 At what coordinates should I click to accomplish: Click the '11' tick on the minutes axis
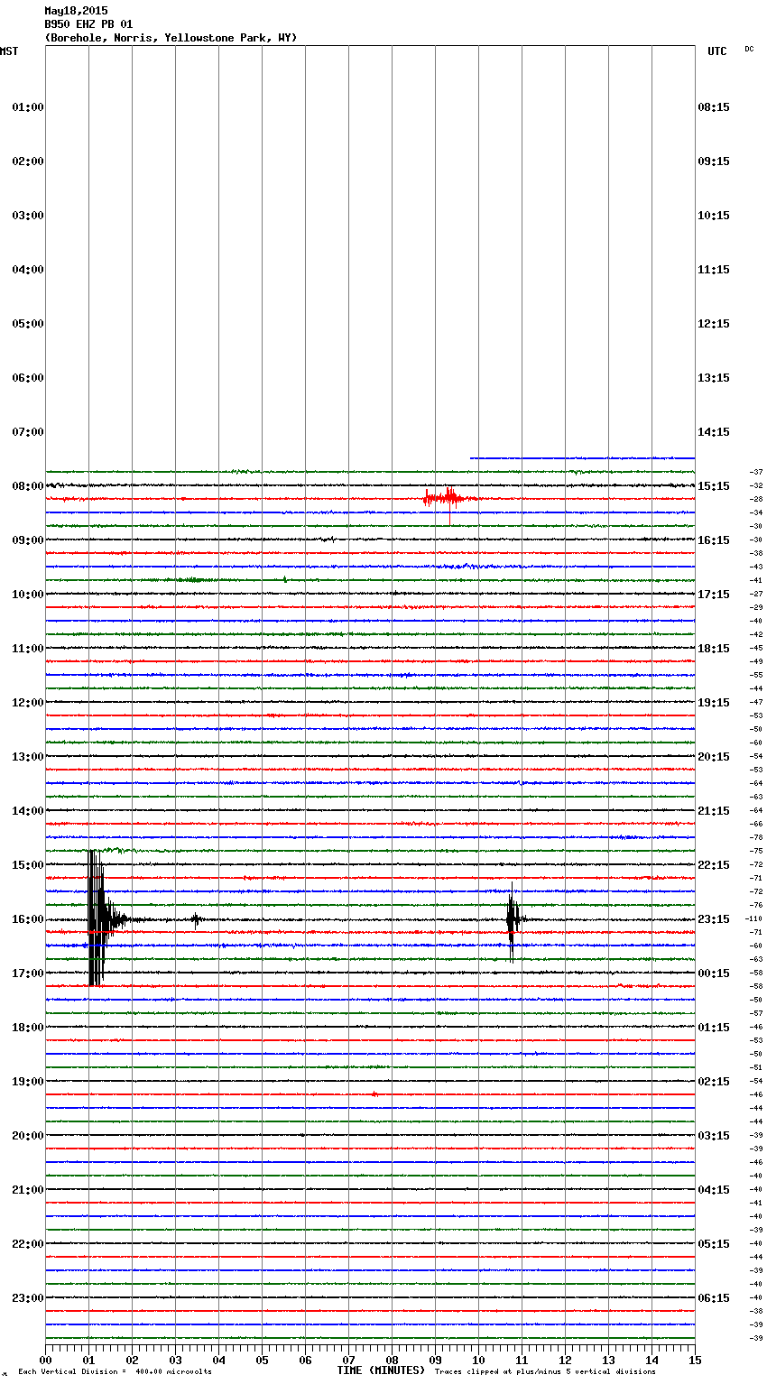pyautogui.click(x=522, y=1360)
